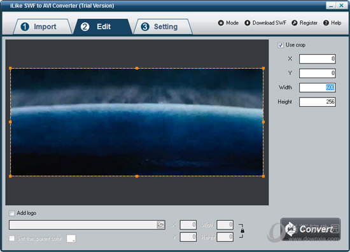Toggle the logo aspect ratio lock

[242, 231]
